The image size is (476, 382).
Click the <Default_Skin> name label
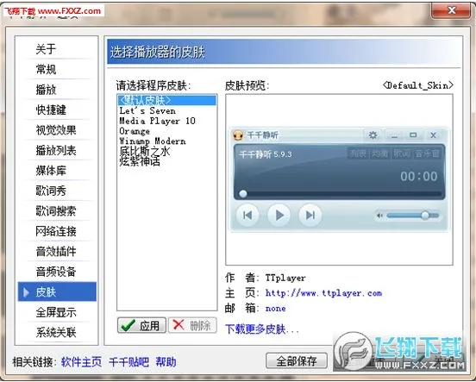(x=418, y=85)
